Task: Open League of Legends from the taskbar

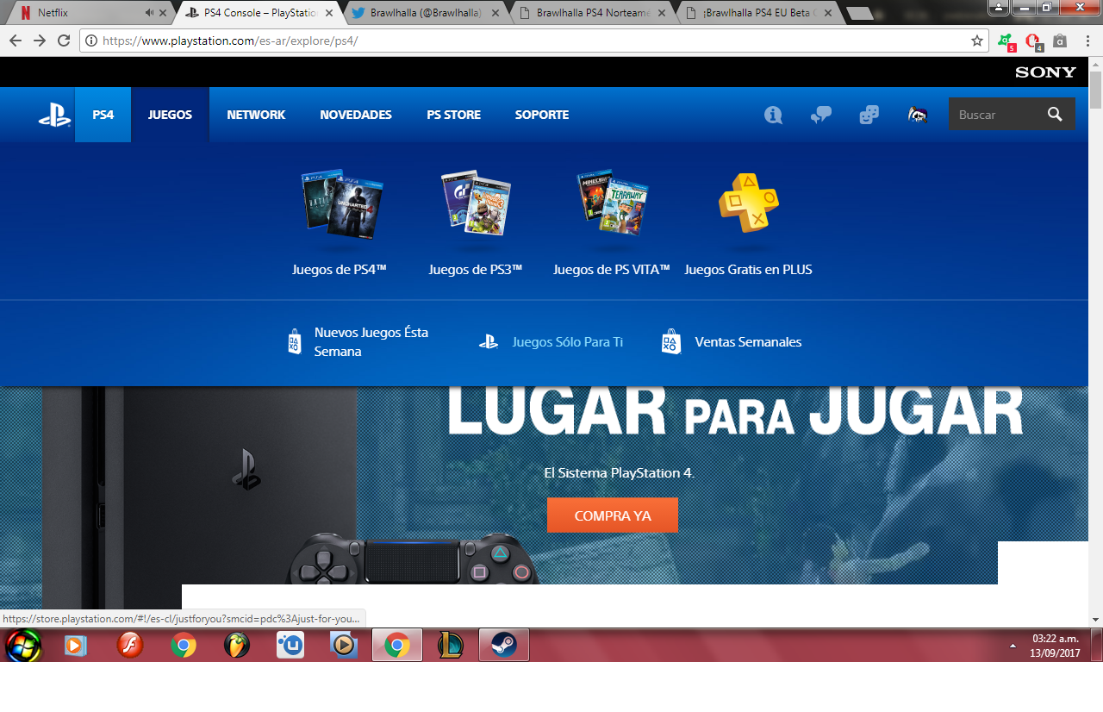Action: (450, 645)
